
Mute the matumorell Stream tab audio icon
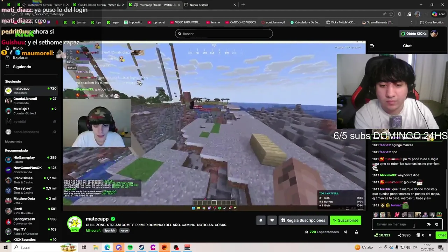click(24, 5)
